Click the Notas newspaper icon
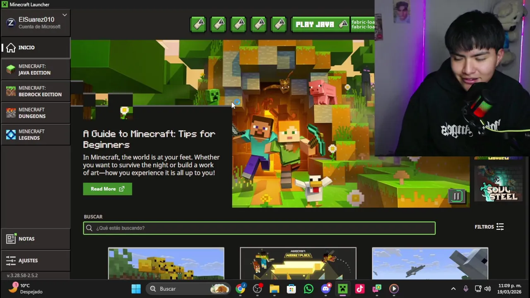The image size is (530, 298). [x=11, y=239]
